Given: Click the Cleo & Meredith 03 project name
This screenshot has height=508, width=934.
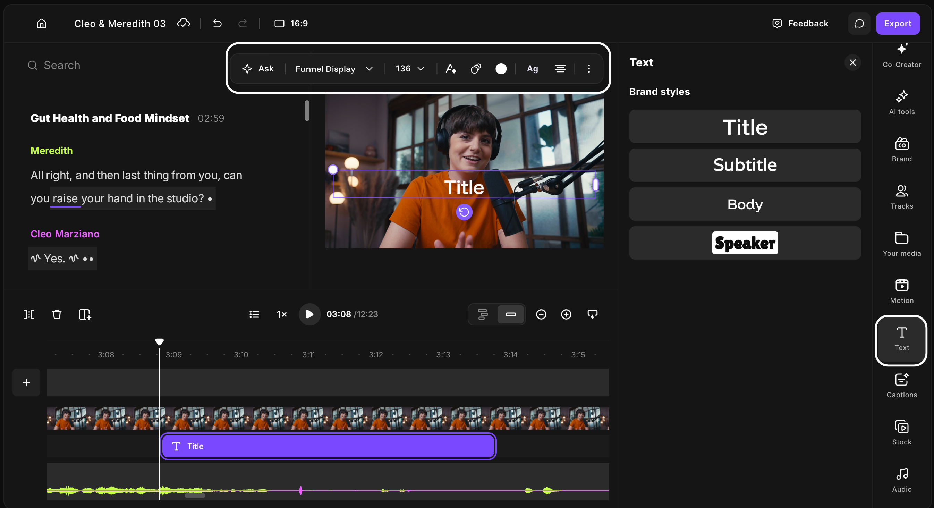Looking at the screenshot, I should 120,24.
